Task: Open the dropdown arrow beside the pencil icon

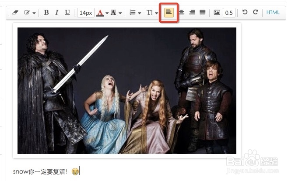Action: coord(34,13)
